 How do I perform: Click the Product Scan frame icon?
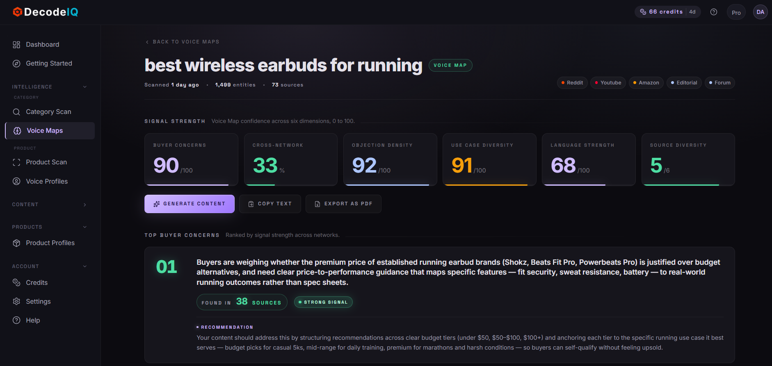click(x=16, y=162)
